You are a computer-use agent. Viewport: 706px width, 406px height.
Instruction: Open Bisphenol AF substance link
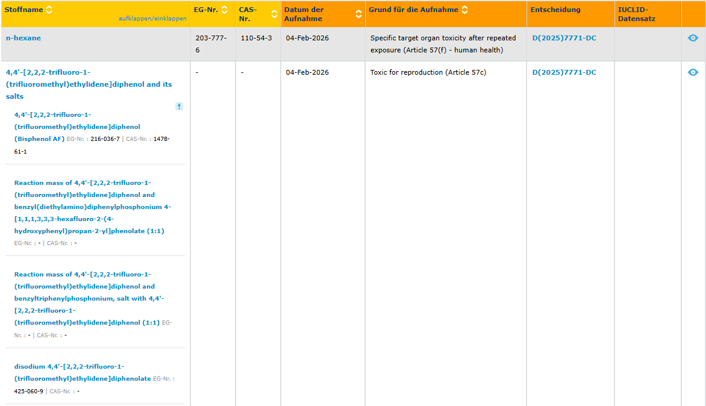click(77, 126)
